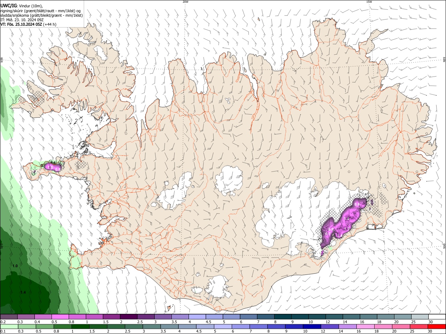The height and width of the screenshot is (334, 446).
Task: Click the darkest green rain swatch between 1 and 1.5
Action: pos(80,326)
